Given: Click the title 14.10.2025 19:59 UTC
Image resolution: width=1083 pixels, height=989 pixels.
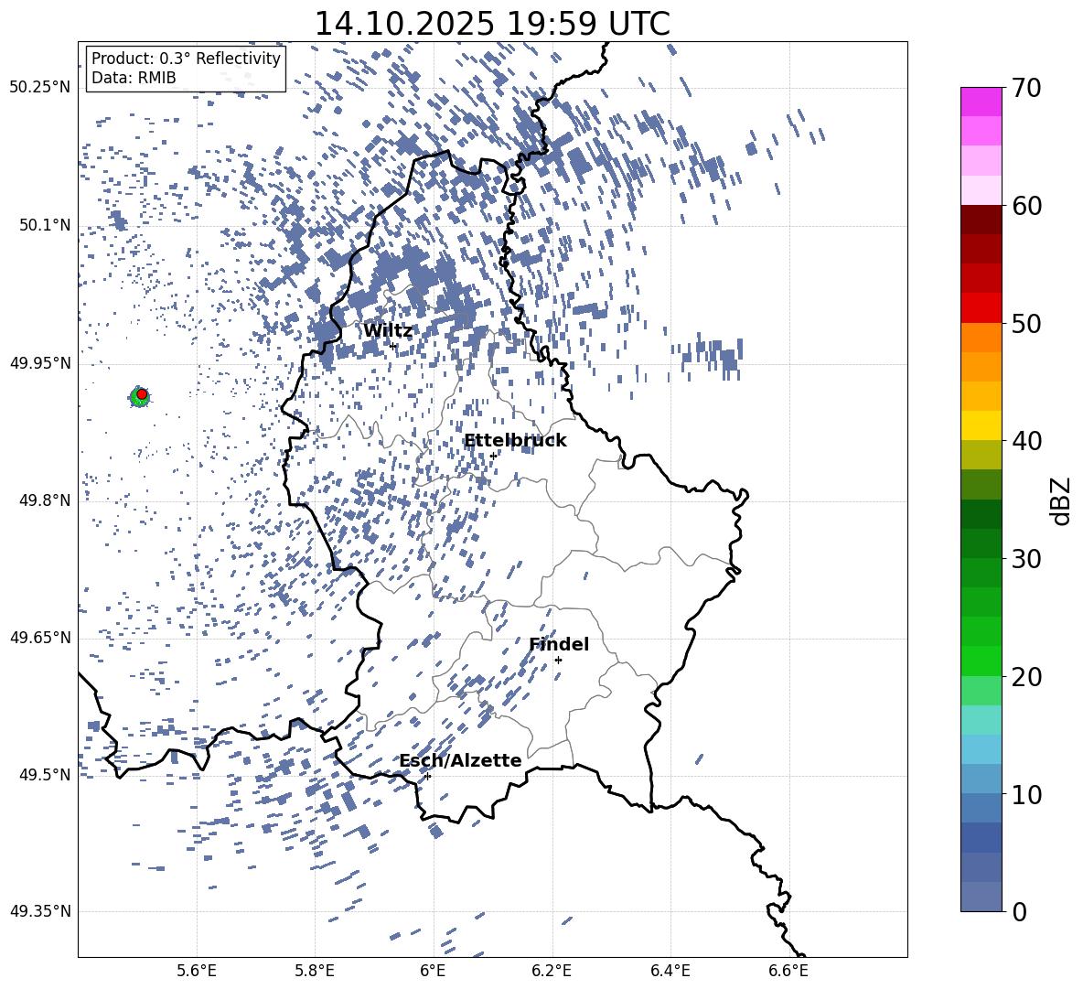Looking at the screenshot, I should pyautogui.click(x=492, y=24).
